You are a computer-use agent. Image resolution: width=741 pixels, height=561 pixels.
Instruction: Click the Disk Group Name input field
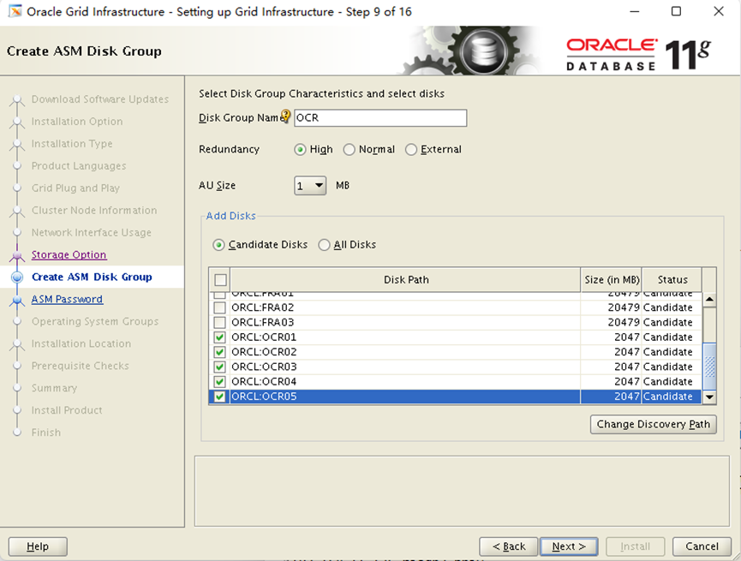point(380,117)
